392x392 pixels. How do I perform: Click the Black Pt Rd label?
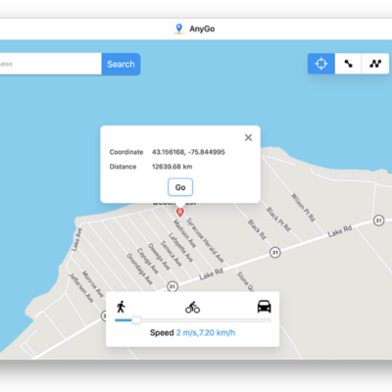[278, 219]
